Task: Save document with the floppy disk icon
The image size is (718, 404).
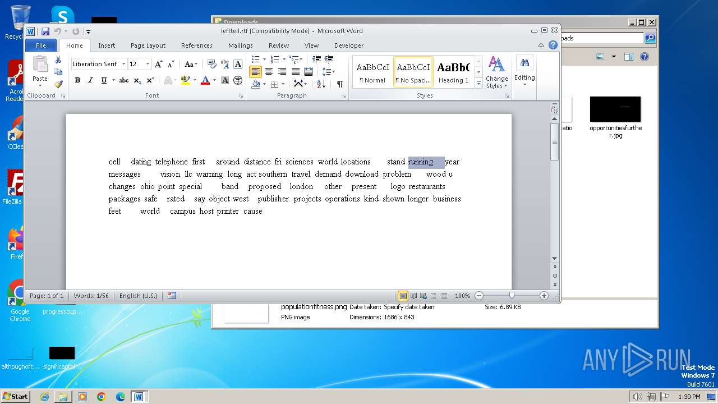Action: click(x=45, y=31)
